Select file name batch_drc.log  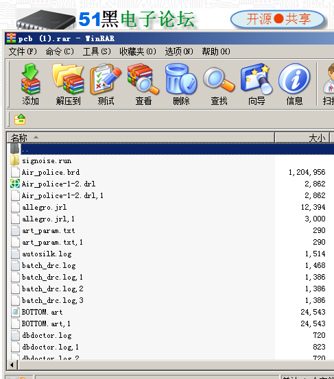(49, 265)
